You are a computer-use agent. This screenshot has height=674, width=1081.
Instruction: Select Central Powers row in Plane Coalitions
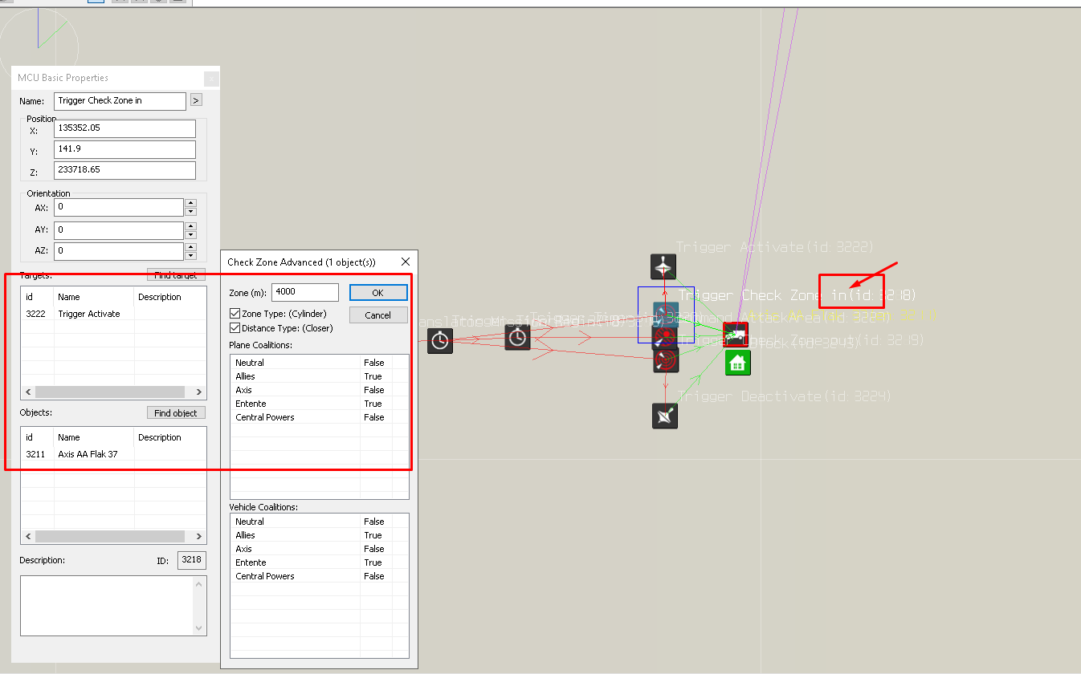(x=319, y=417)
